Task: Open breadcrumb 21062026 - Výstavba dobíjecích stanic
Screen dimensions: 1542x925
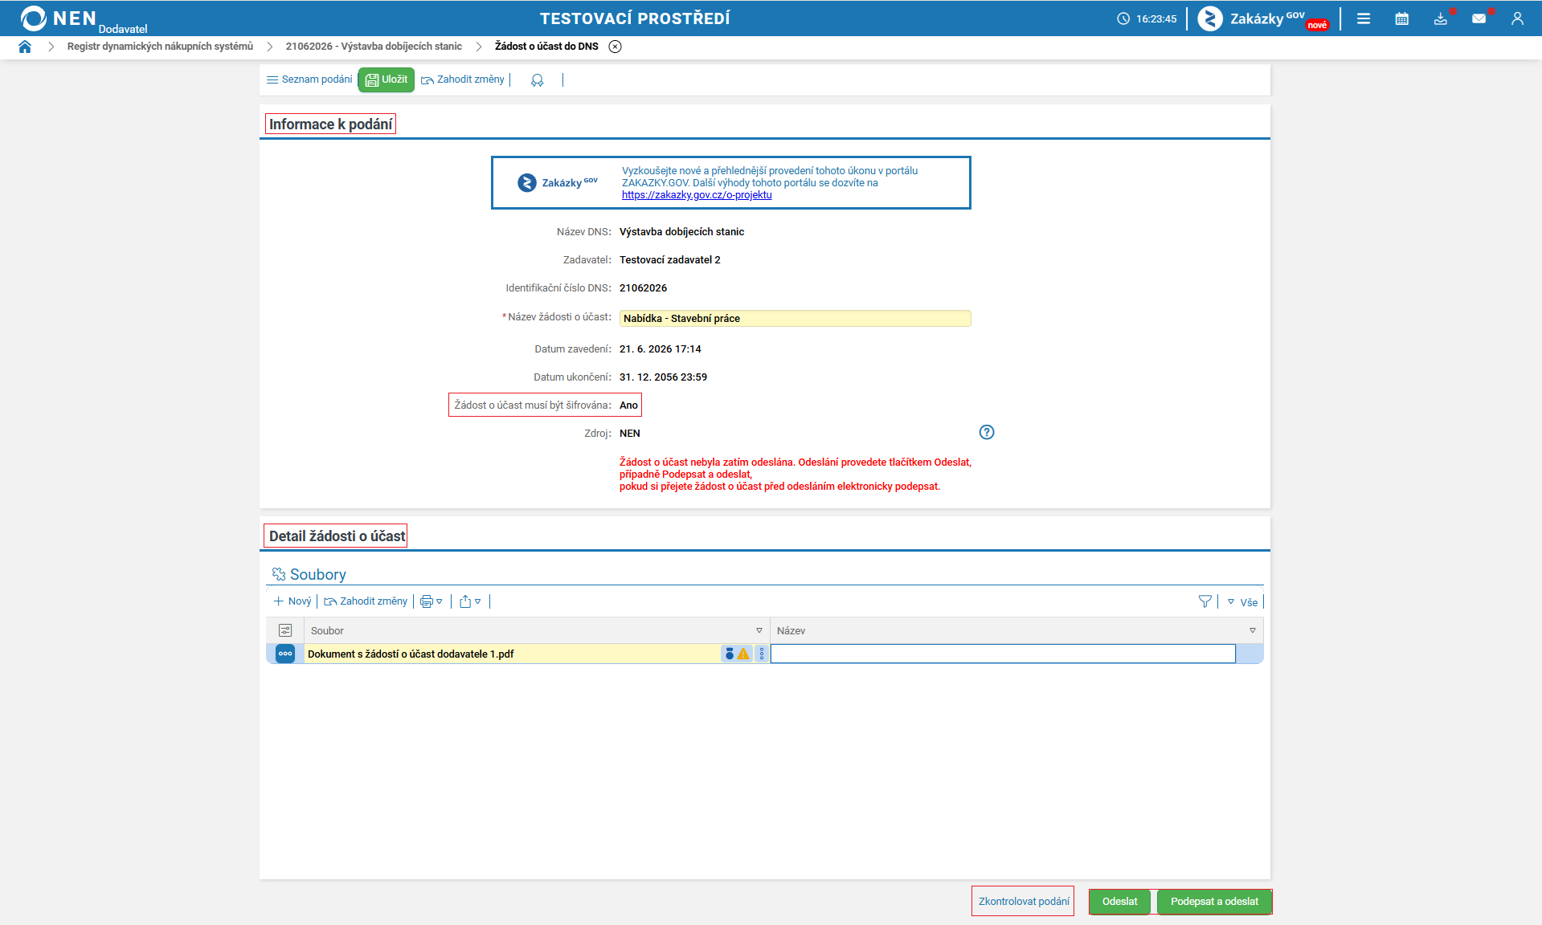Action: point(374,47)
